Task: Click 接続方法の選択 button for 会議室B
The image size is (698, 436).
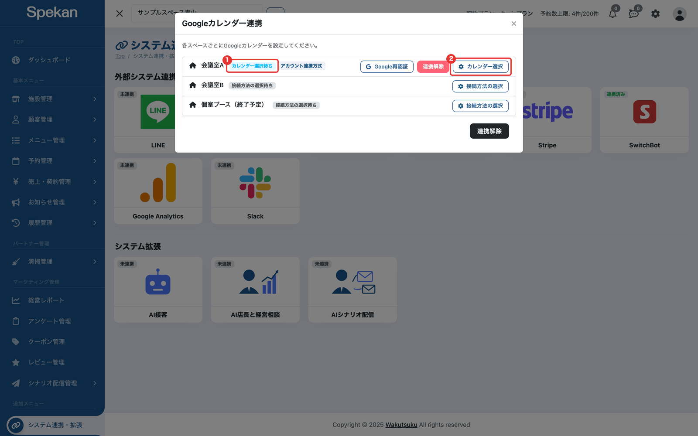Action: click(x=480, y=86)
